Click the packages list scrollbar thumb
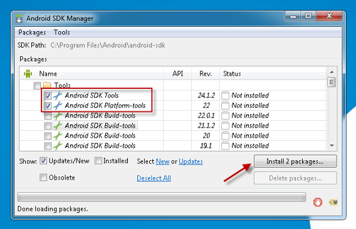Viewport: 356px width, 229px height. click(x=332, y=82)
